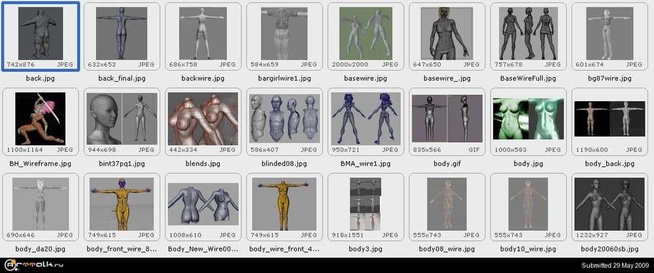Choose the bint37pq1.jpg head thumbnail

(122, 119)
